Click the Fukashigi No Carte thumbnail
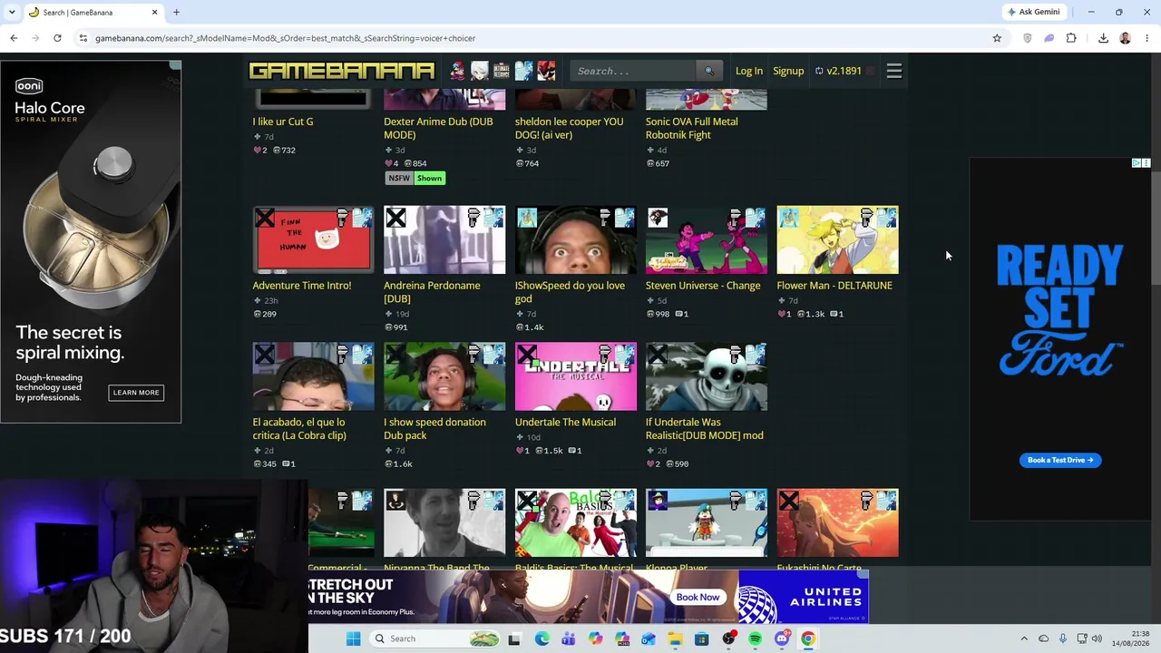Image resolution: width=1161 pixels, height=653 pixels. [838, 523]
